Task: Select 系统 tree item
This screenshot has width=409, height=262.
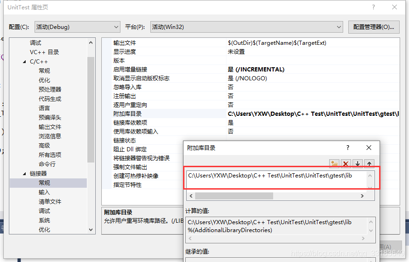Action: (x=44, y=220)
